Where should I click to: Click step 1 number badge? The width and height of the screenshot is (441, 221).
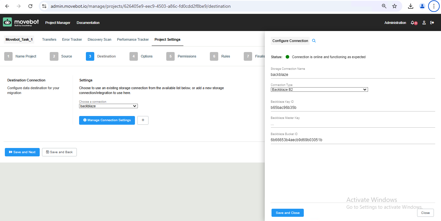[8, 56]
